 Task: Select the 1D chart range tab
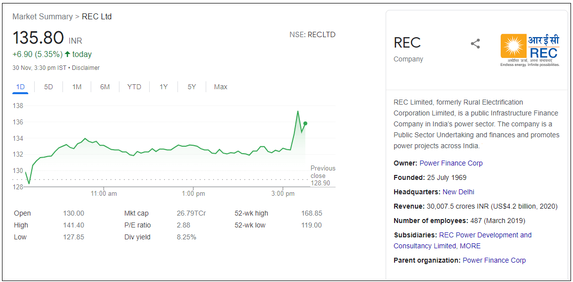(x=20, y=87)
